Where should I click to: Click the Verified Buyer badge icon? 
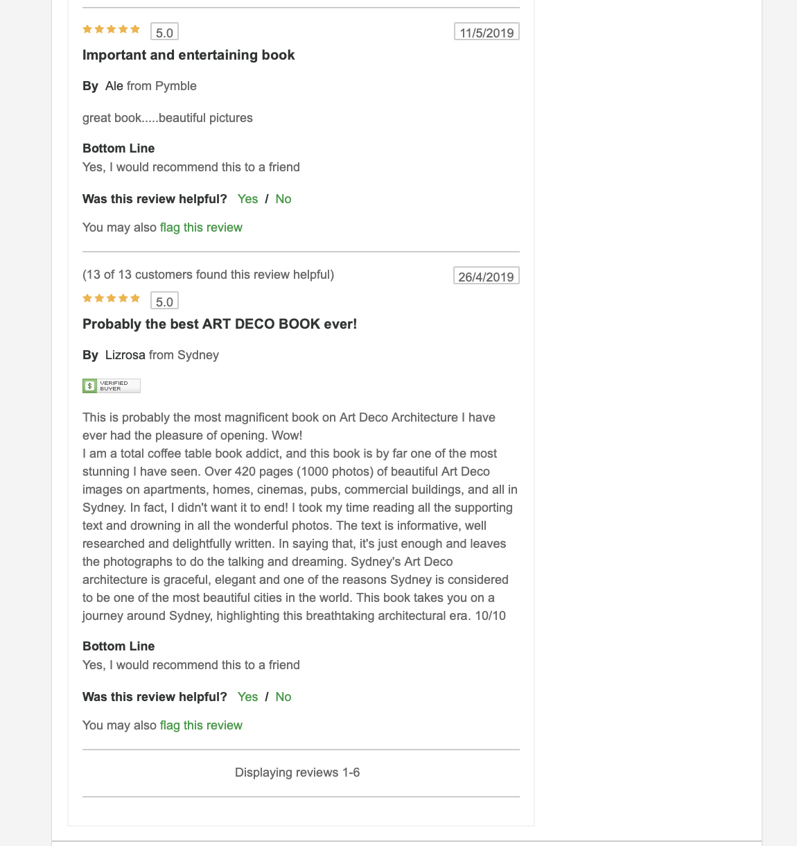coord(112,386)
